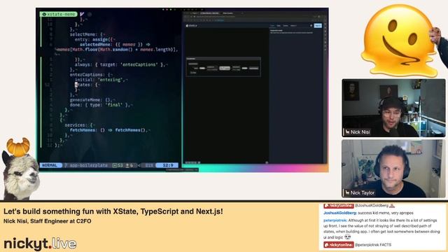
Task: Click the melting face emoji graphic
Action: 398,41
